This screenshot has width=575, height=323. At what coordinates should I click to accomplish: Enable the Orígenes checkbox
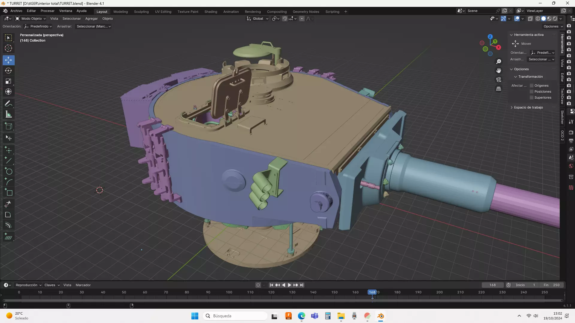click(532, 86)
